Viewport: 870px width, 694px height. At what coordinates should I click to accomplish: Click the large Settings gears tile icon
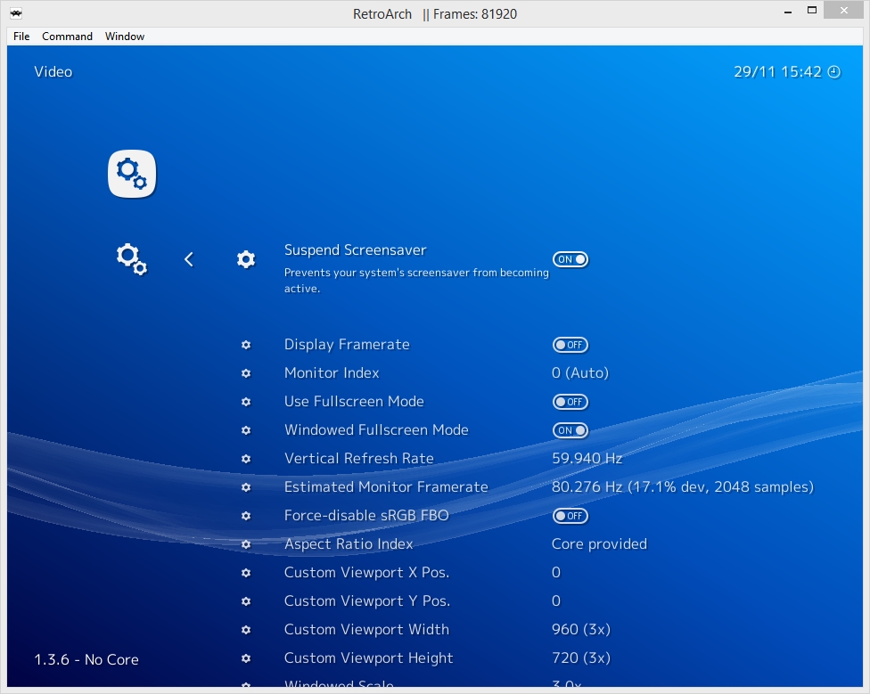tap(132, 174)
